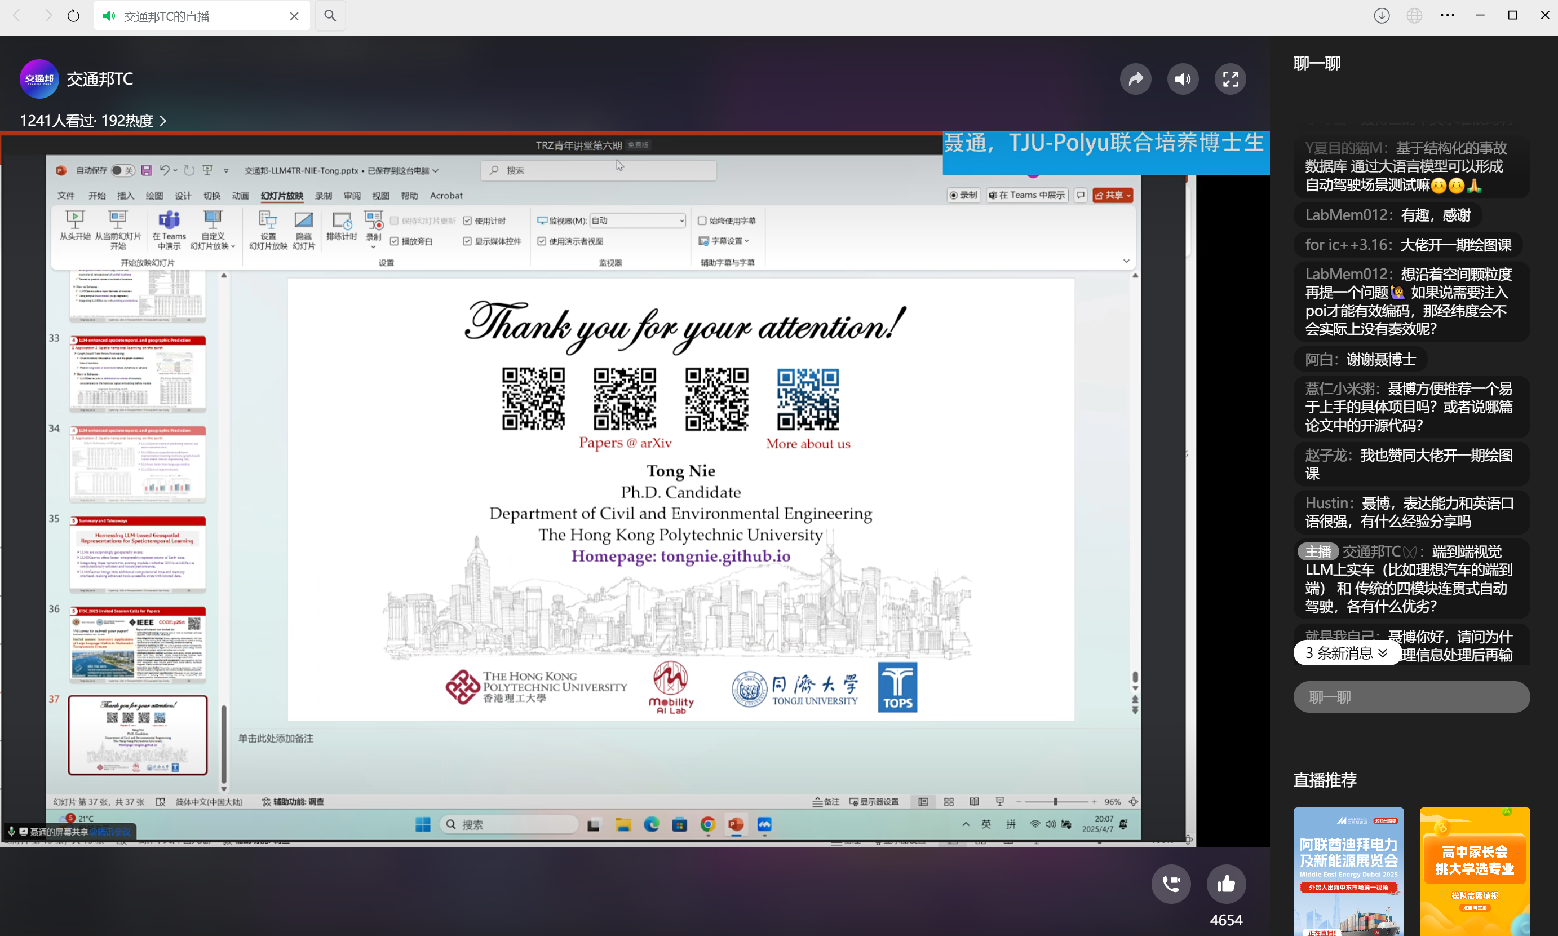Toggle 使用演示者视图 checkbox

pos(542,241)
